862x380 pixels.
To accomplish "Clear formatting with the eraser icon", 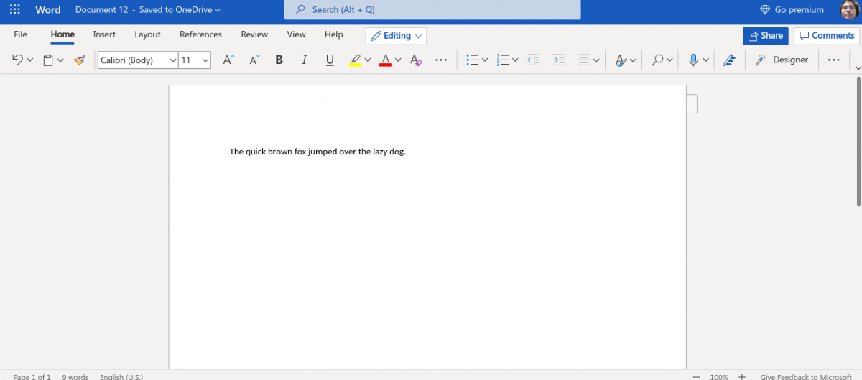I will tap(417, 60).
